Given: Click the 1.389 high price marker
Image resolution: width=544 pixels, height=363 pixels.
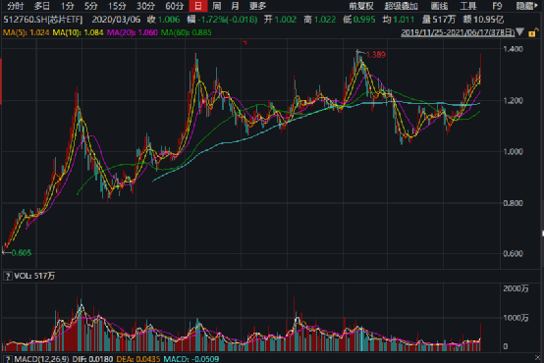Looking at the screenshot, I should pyautogui.click(x=375, y=55).
